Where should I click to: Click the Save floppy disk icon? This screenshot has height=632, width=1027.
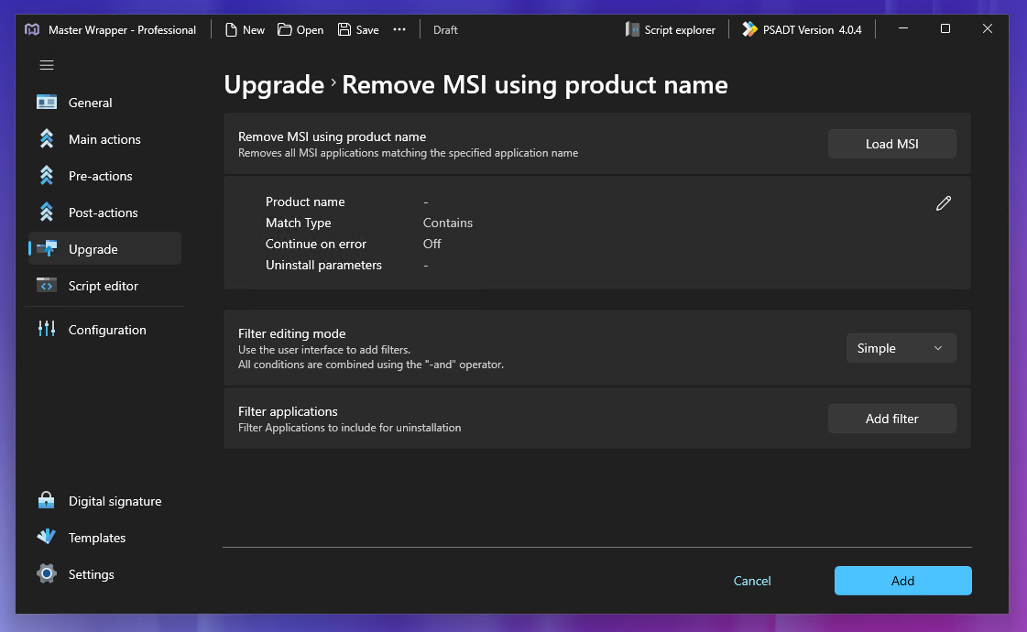[344, 29]
